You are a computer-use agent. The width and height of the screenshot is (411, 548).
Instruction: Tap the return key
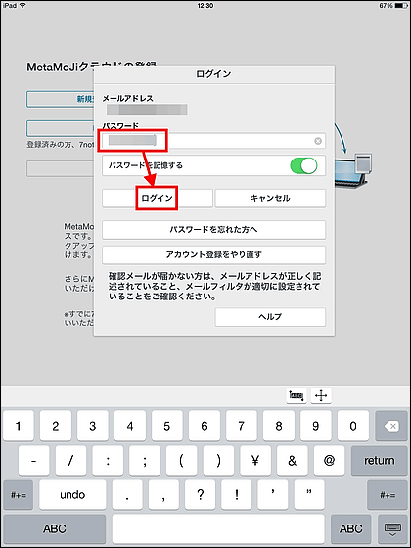(380, 460)
